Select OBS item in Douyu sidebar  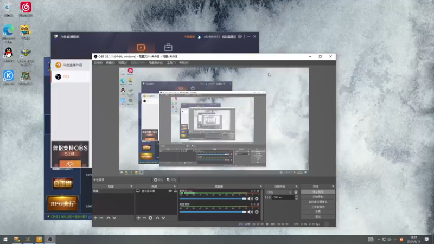(x=71, y=77)
